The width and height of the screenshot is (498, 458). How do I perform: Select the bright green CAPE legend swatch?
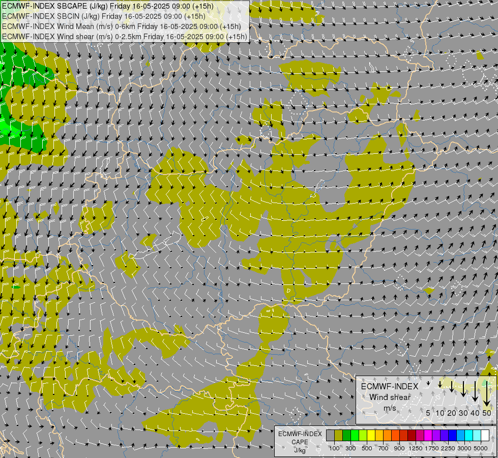355,435
